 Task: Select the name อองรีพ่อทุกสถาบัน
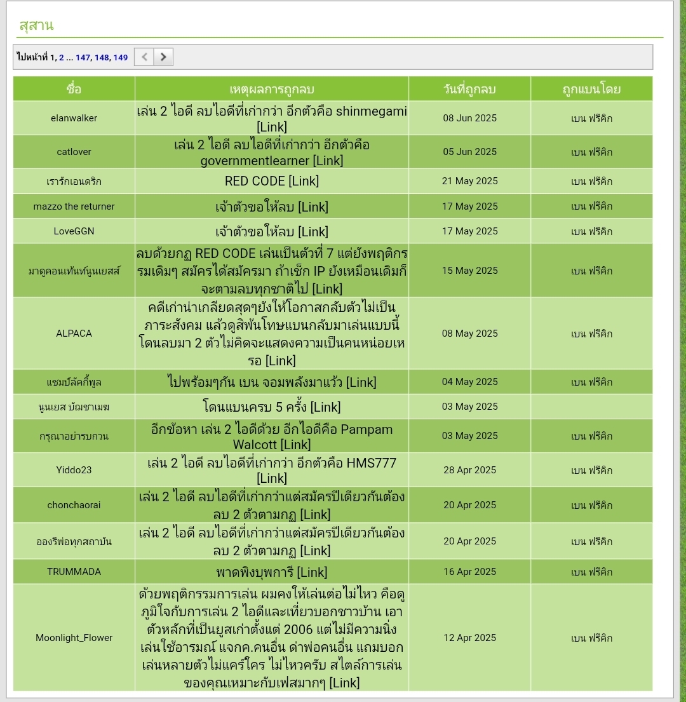[74, 542]
